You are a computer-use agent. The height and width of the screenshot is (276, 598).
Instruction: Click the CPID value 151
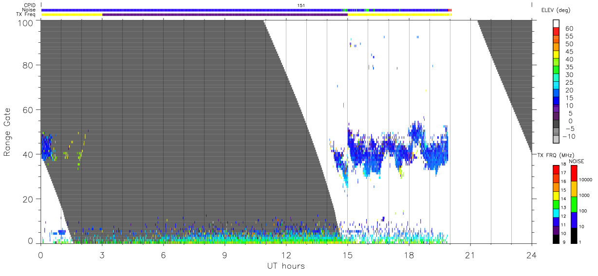click(x=301, y=5)
